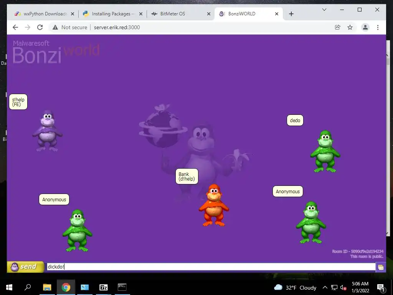
Task: Click the green dedo Bonzi character
Action: point(325,151)
